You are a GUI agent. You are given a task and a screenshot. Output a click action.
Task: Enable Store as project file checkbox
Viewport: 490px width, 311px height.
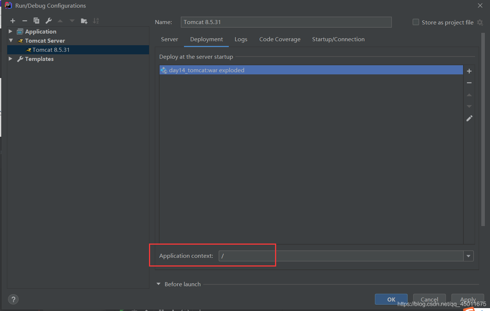pyautogui.click(x=416, y=22)
